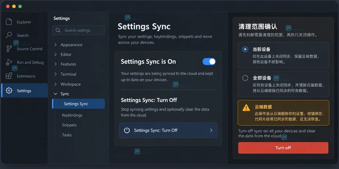Select the 当前设备 radio button
This screenshot has width=339, height=169.
coord(245,50)
